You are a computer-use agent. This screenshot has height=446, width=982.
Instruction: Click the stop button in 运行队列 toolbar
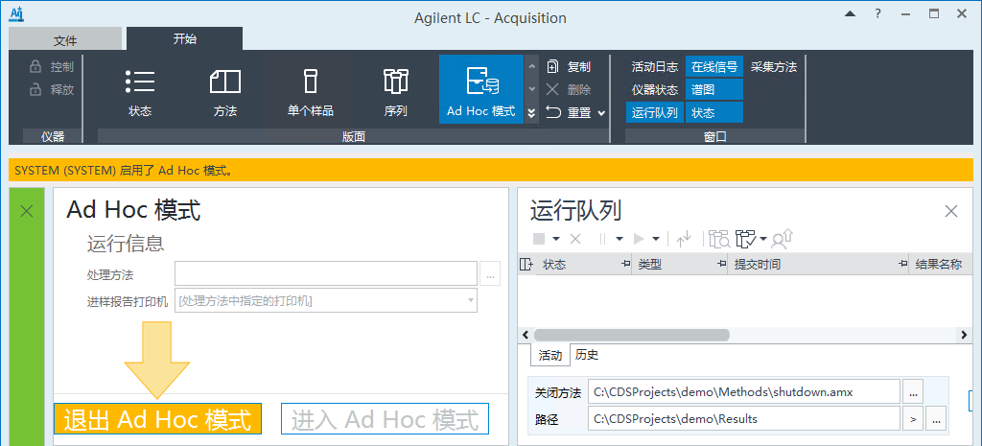[539, 239]
